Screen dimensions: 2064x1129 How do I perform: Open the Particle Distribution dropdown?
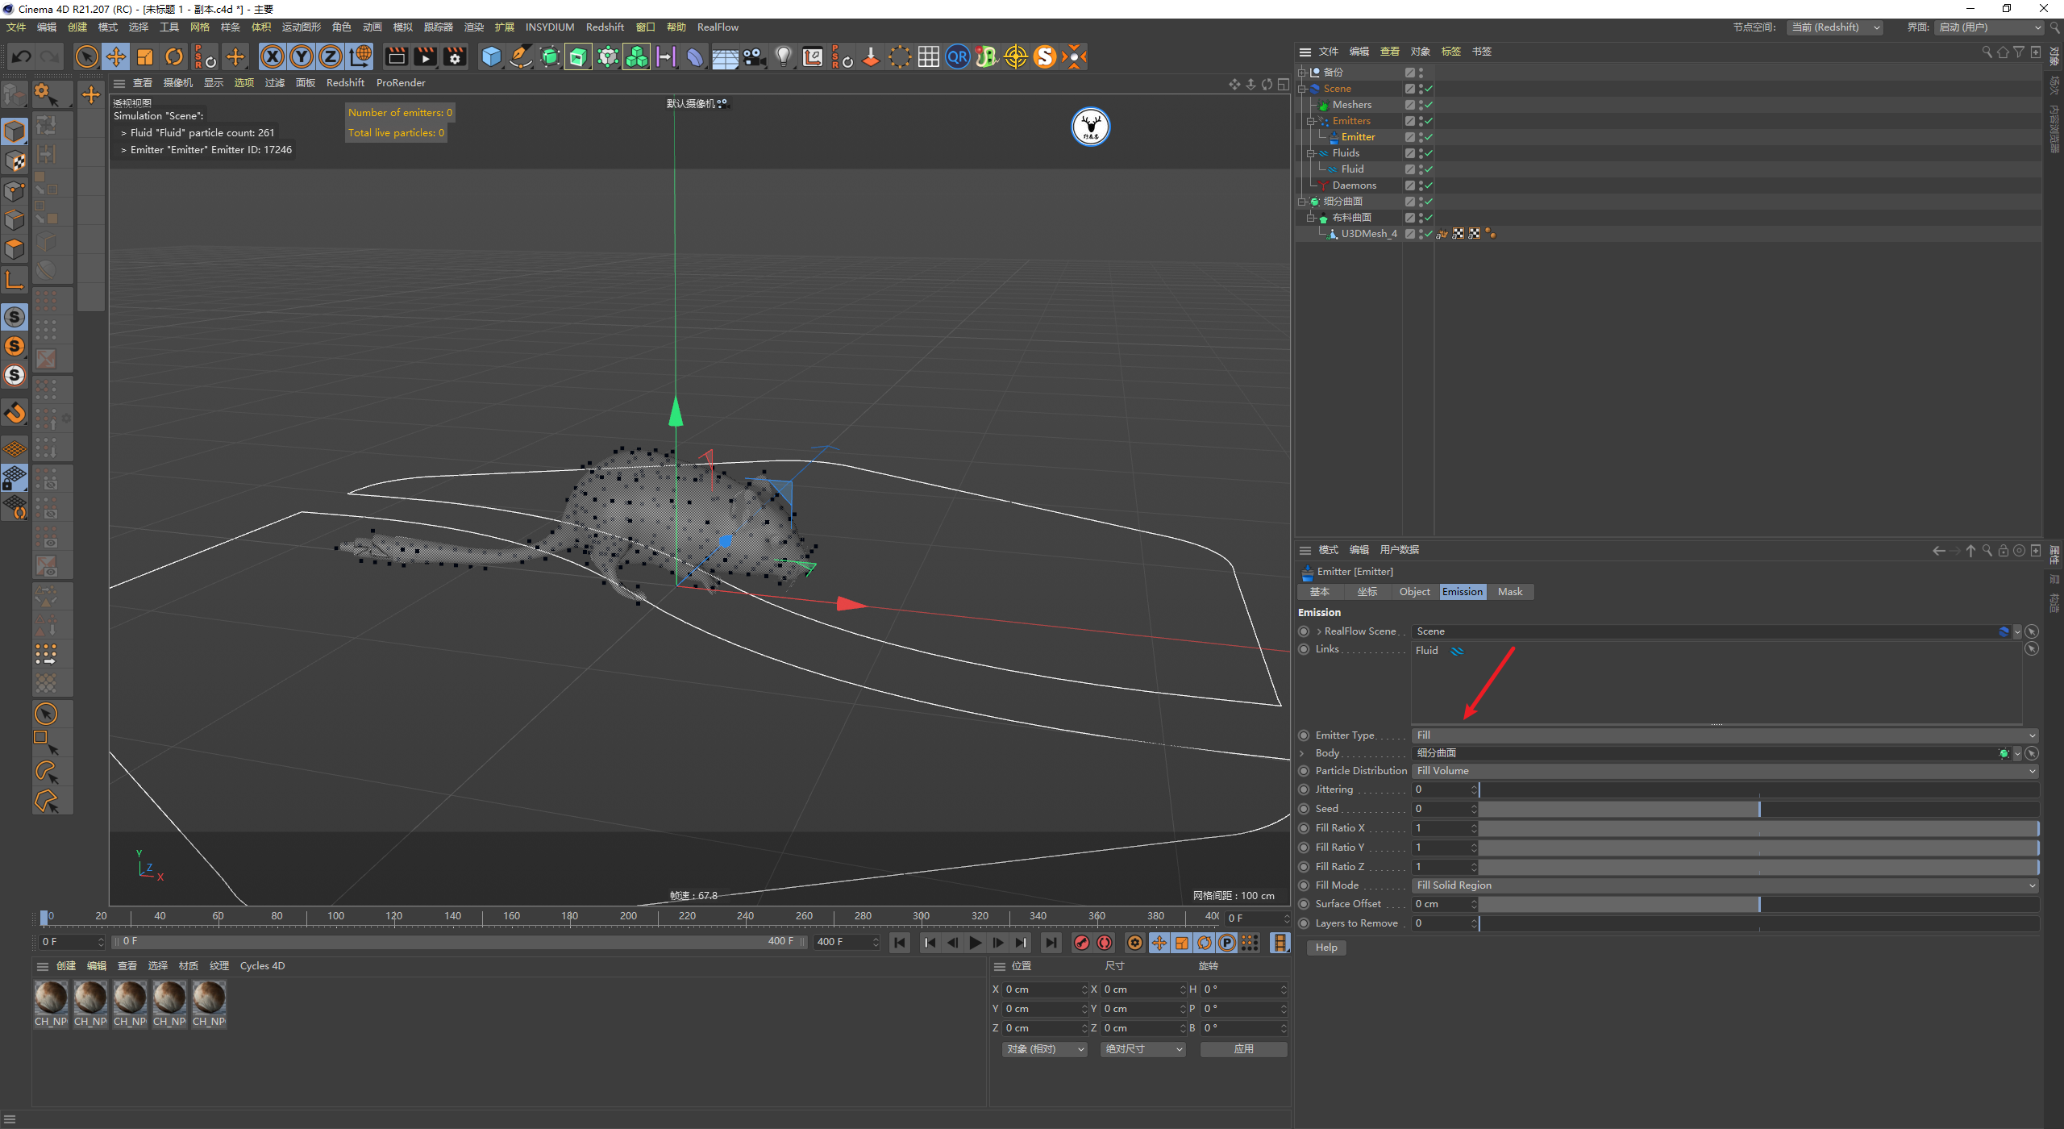coord(1724,771)
